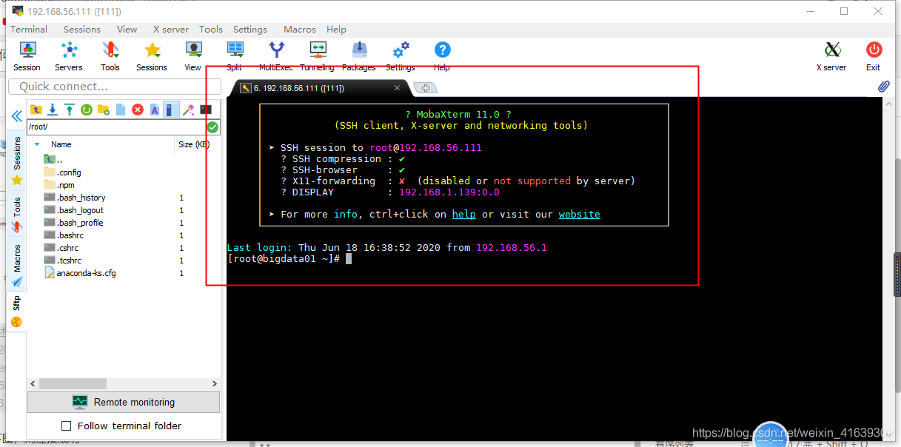
Task: Open the Servers toolbar icon
Action: point(69,56)
